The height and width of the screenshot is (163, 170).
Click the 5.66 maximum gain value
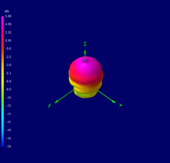[8, 16]
